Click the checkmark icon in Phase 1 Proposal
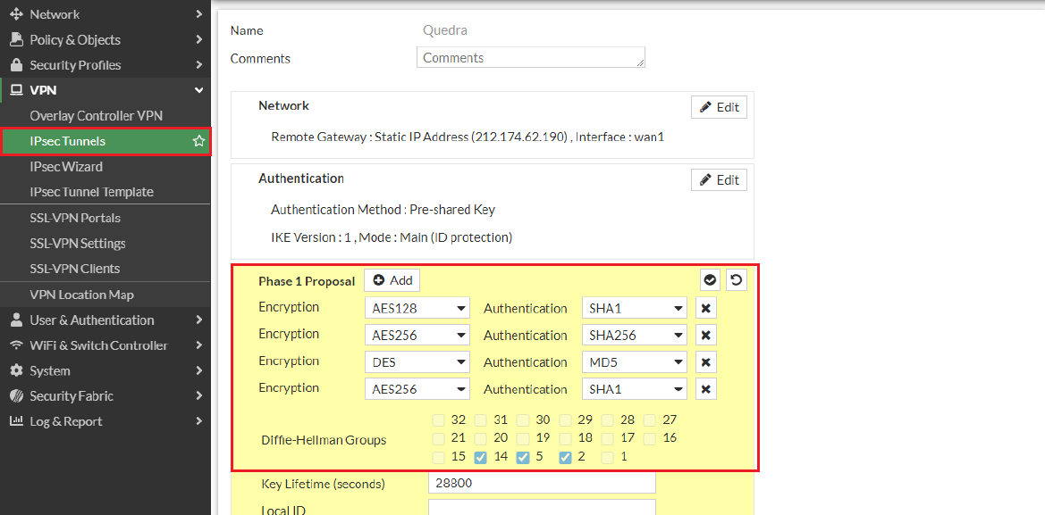This screenshot has height=515, width=1045. pos(710,280)
